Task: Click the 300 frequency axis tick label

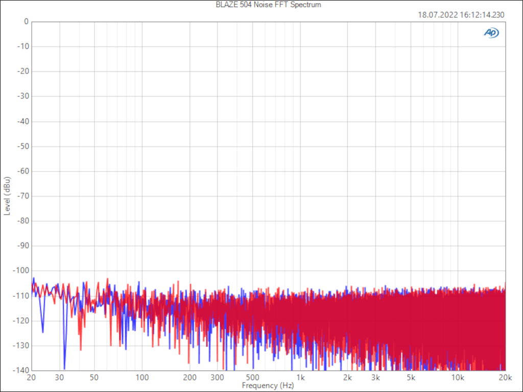Action: point(218,378)
